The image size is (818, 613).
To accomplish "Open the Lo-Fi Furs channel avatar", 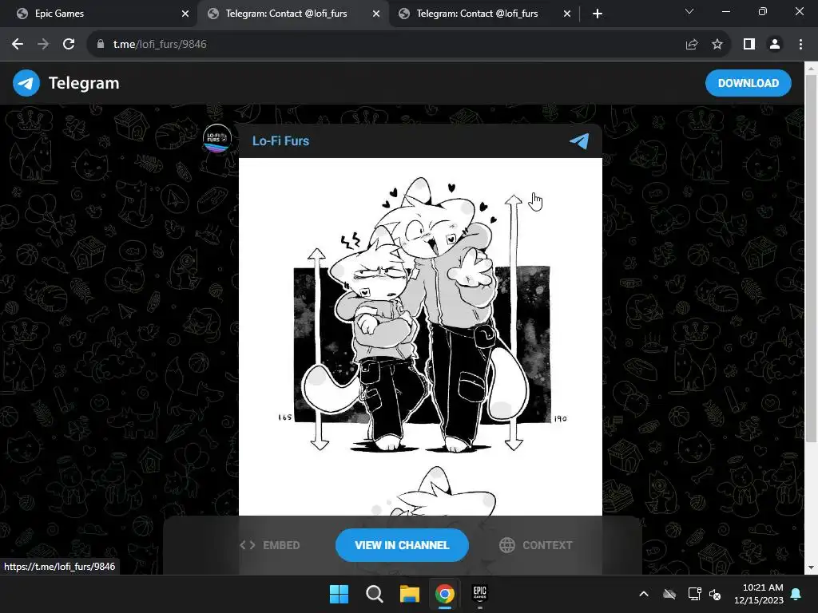I will pyautogui.click(x=217, y=139).
